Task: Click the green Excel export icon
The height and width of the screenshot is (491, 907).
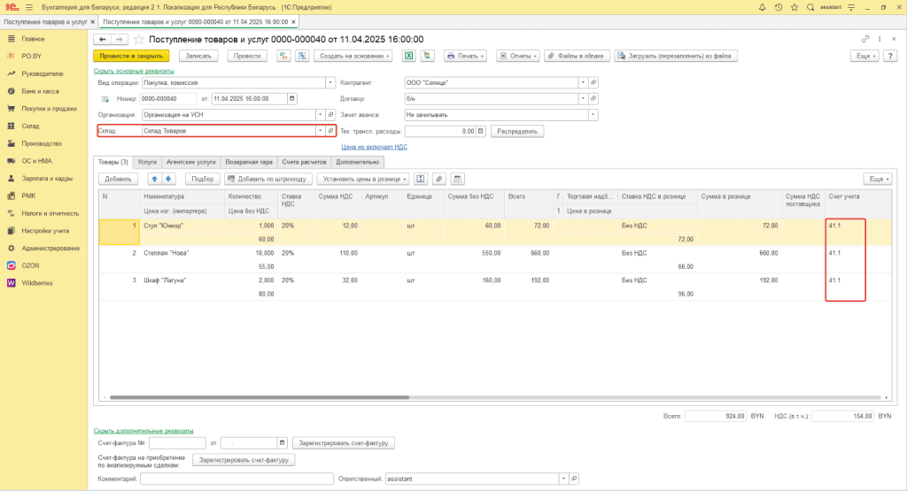Action: click(409, 56)
